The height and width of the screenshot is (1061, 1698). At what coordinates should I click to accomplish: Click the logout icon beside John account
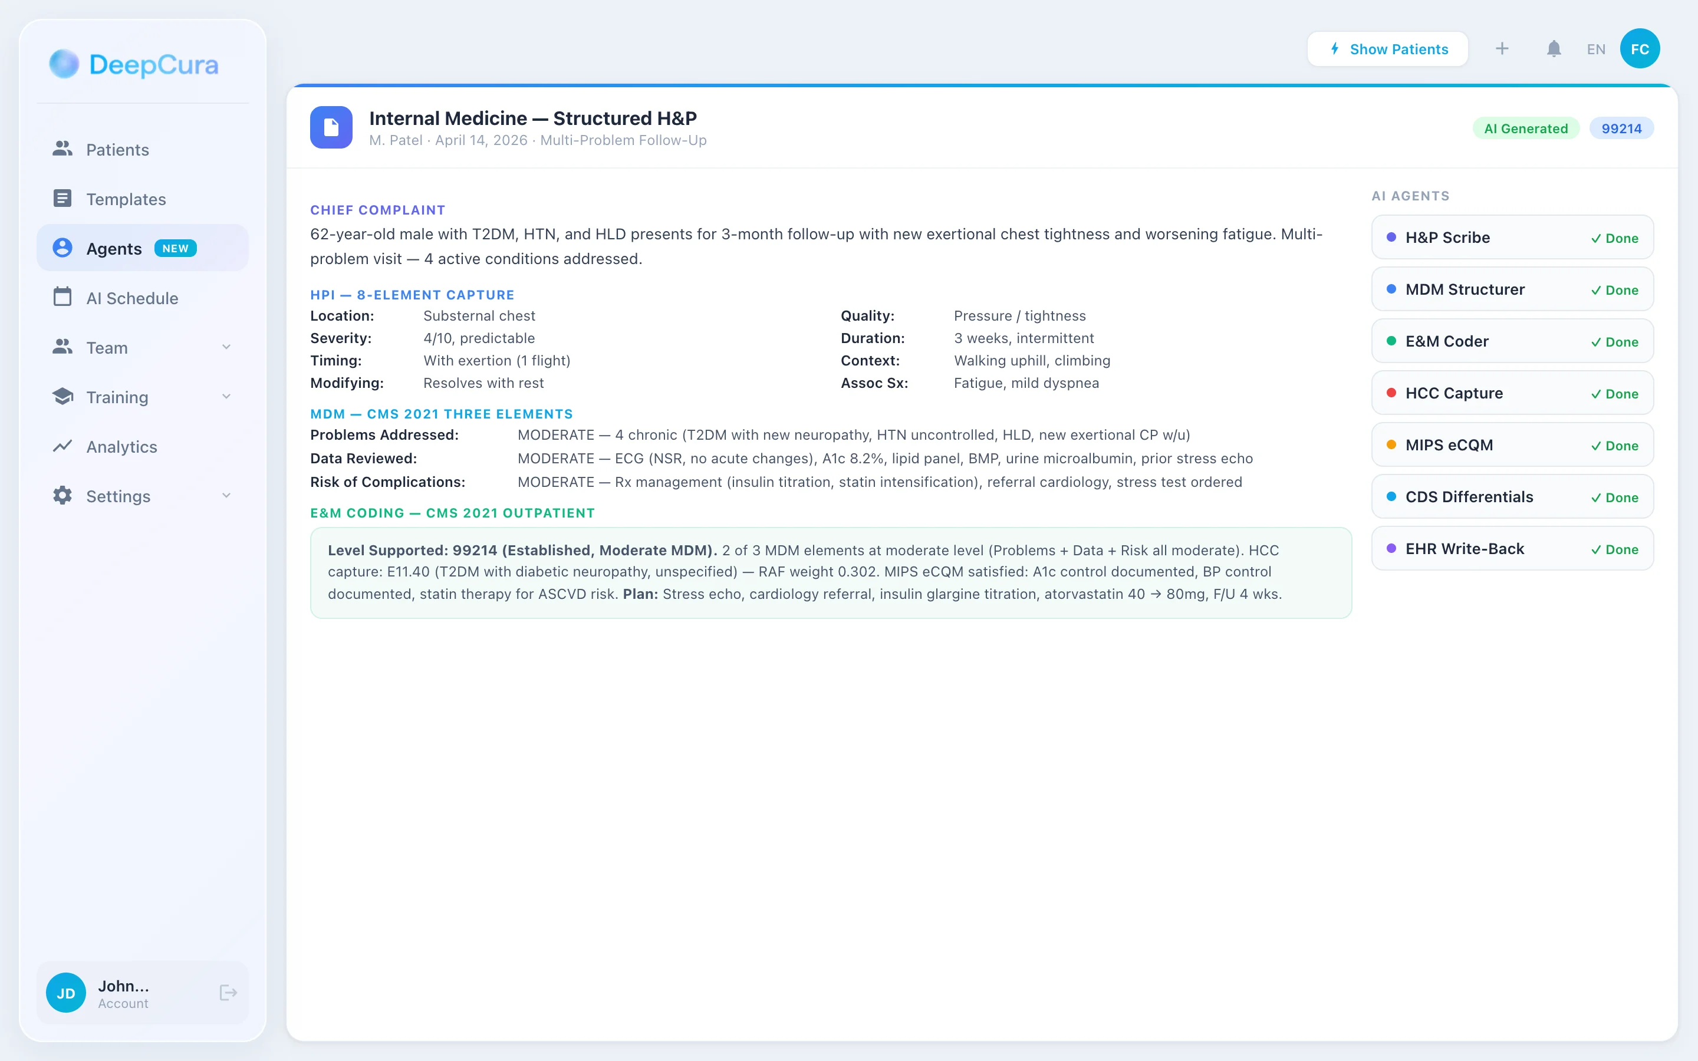point(228,992)
